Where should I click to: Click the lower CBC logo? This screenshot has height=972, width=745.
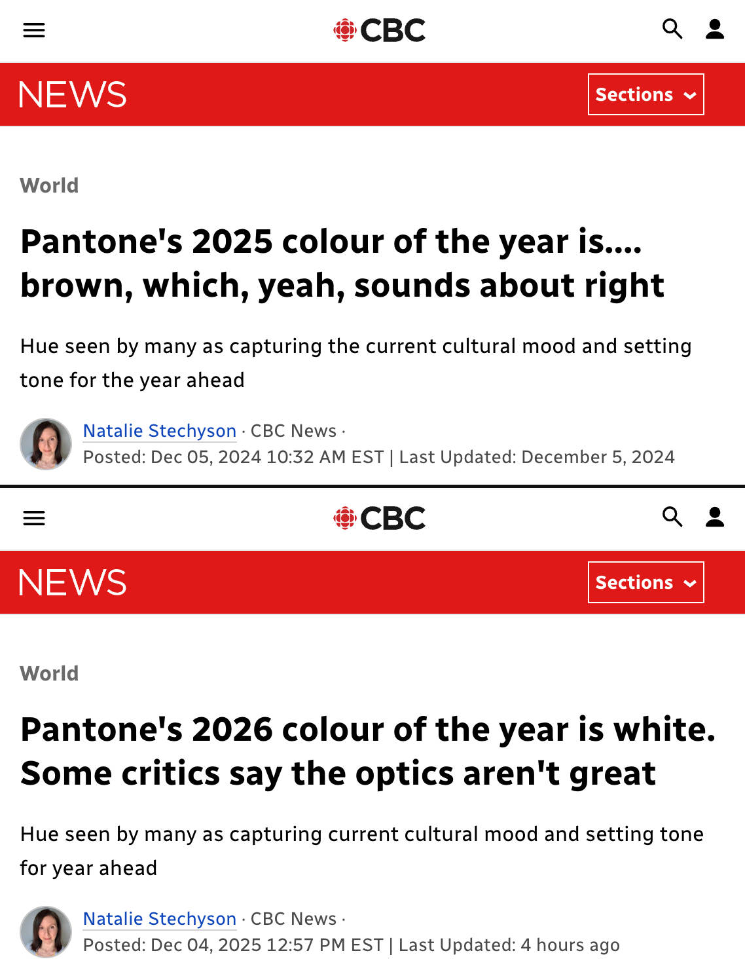[x=380, y=518]
